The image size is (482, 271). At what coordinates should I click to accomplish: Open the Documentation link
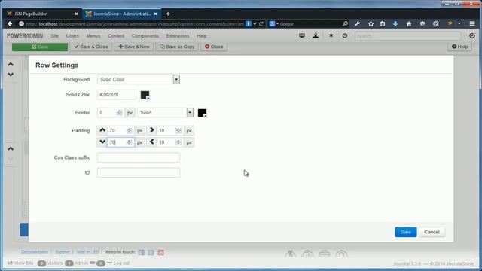coord(35,252)
